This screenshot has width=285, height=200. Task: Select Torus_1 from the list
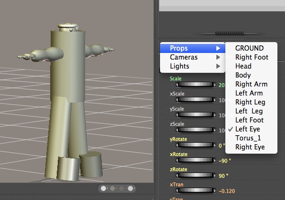pyautogui.click(x=248, y=138)
